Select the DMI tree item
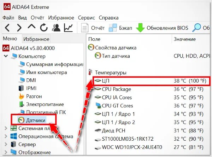Screen dimensions: 212x157 point(31,80)
